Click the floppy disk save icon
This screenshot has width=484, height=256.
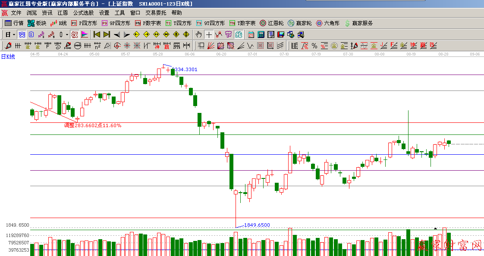pos(280,34)
